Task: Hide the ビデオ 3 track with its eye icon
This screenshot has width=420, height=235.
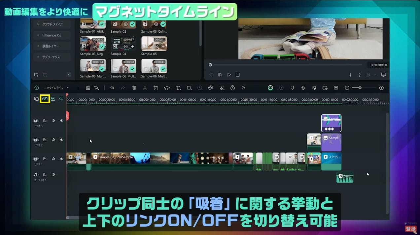Action: tap(61, 120)
